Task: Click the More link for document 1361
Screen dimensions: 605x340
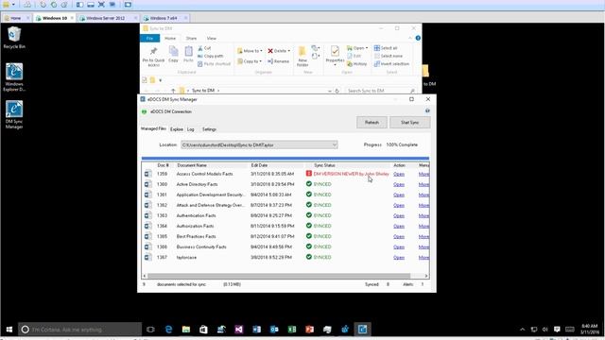Action: [423, 195]
